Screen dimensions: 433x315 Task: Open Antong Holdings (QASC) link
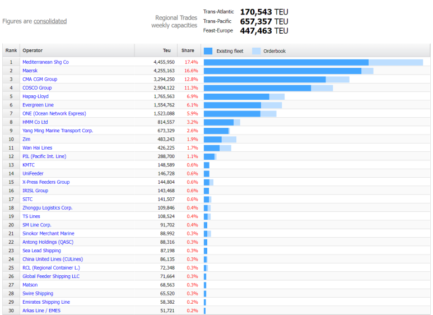pyautogui.click(x=48, y=242)
